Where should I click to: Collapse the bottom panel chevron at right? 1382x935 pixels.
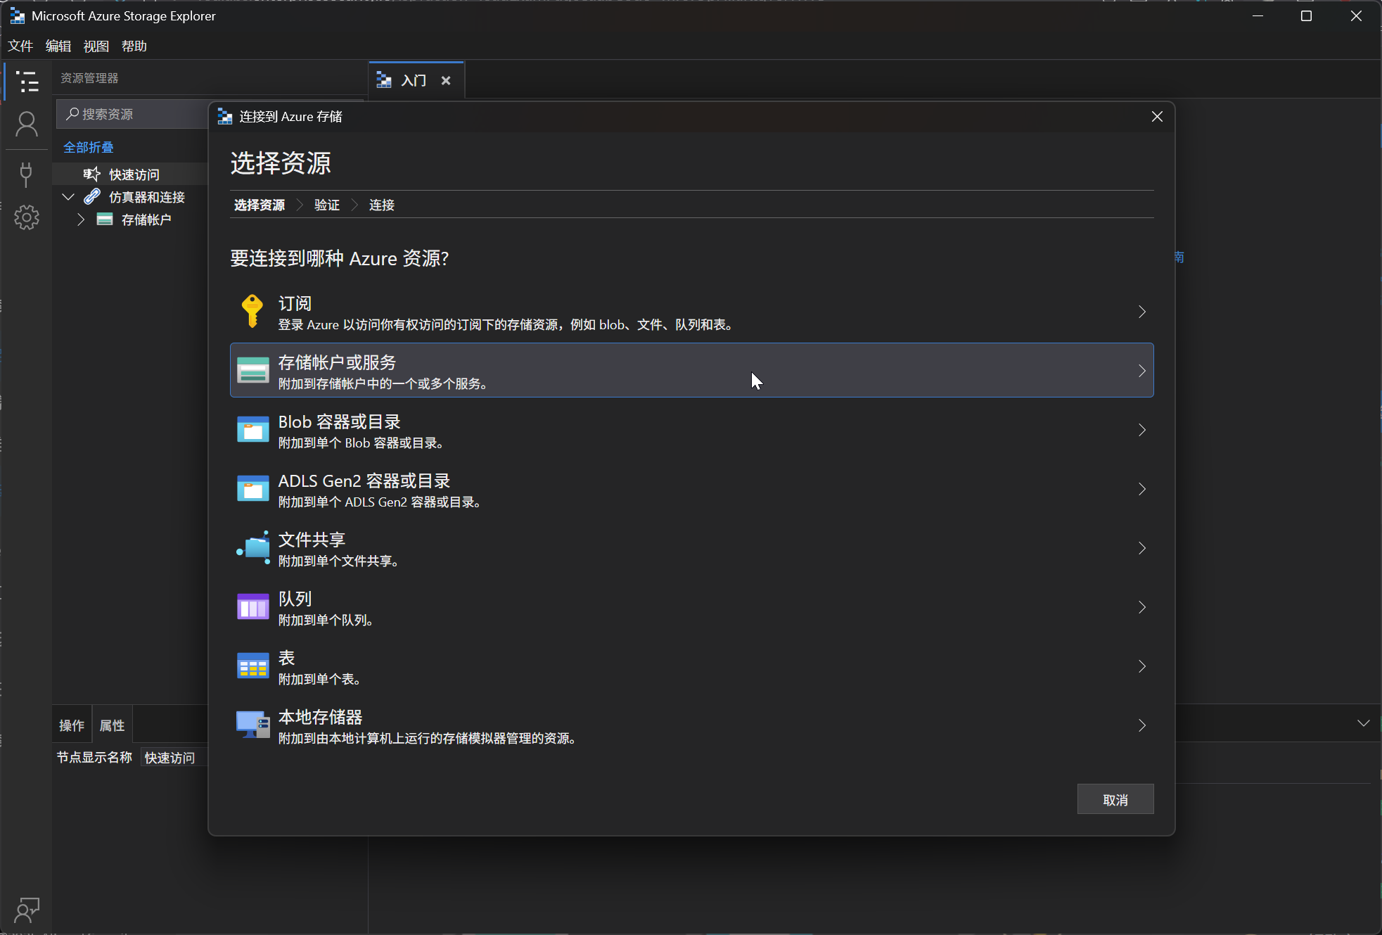pyautogui.click(x=1363, y=723)
